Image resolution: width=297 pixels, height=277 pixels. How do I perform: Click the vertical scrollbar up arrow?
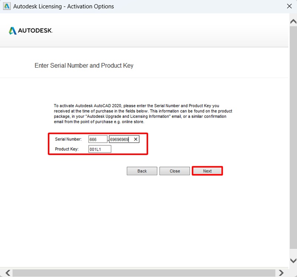(293, 22)
